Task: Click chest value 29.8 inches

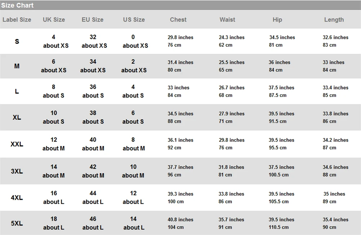Action: pos(180,37)
